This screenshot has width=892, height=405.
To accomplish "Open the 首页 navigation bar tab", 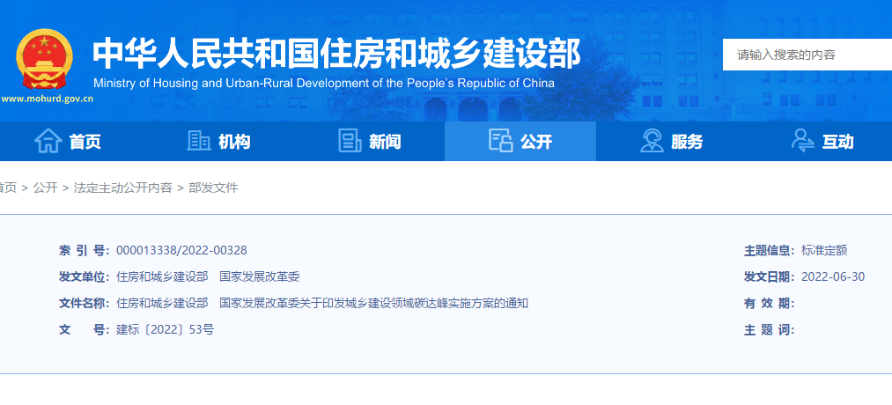I will click(x=85, y=142).
